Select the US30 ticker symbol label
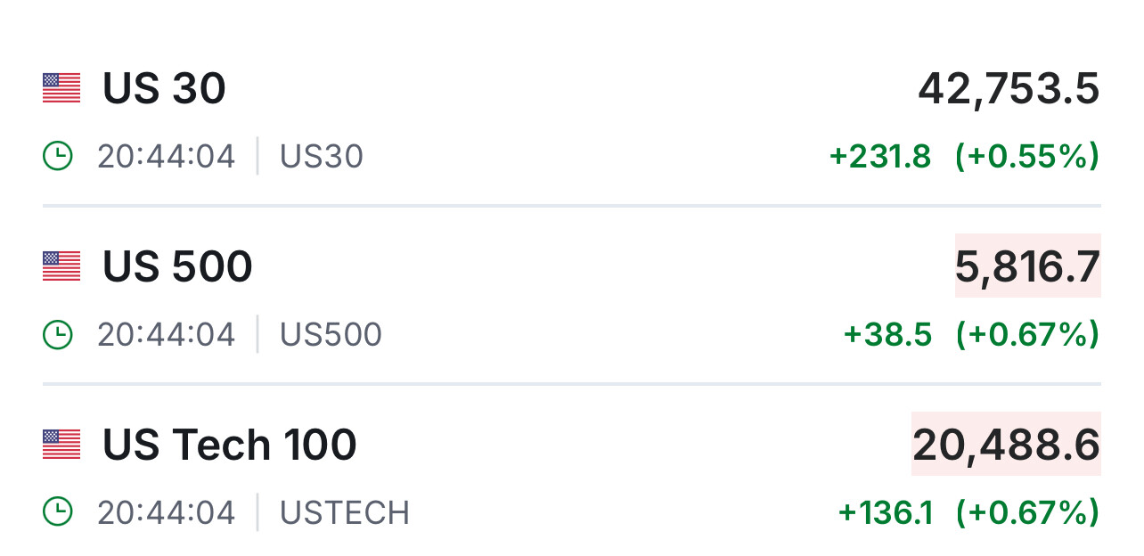Viewport: 1144px width, 556px height. click(x=322, y=157)
